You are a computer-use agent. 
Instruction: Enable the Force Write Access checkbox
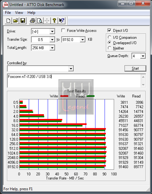click(63, 30)
